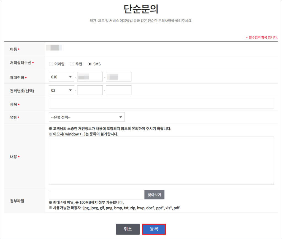Submit the form with 등록 button
This screenshot has width=282, height=239.
(154, 229)
